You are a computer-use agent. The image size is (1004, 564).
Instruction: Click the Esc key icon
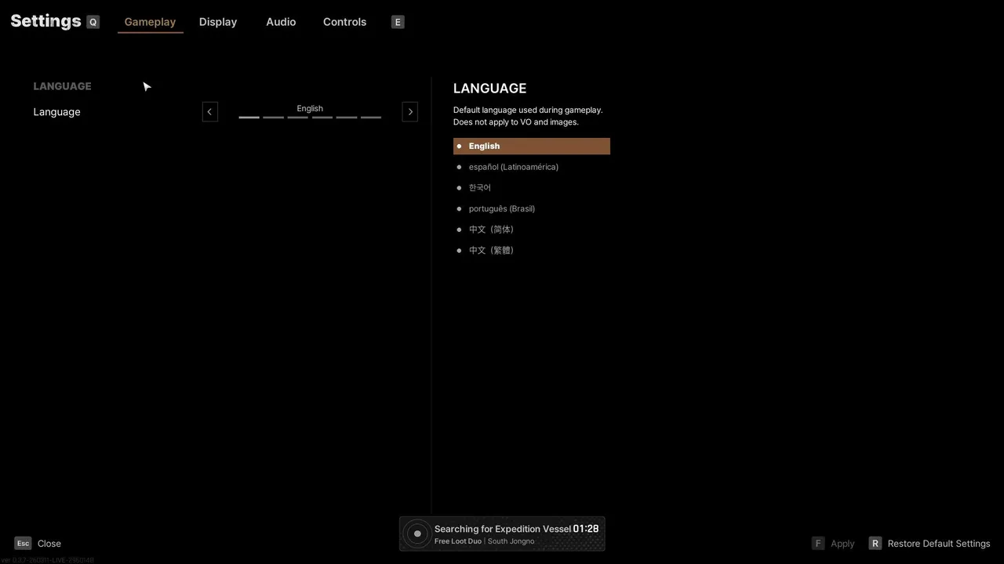coord(23,543)
